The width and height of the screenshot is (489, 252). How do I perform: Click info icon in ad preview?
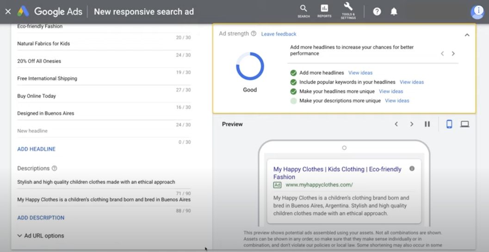tap(412, 169)
